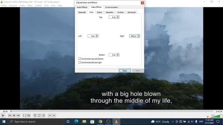Open the View menu
Screen dimensions: 223x125
tap(53, 6)
